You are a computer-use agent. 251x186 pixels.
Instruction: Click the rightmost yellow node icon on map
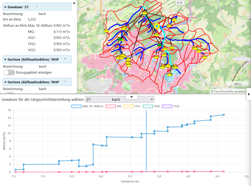pos(205,57)
